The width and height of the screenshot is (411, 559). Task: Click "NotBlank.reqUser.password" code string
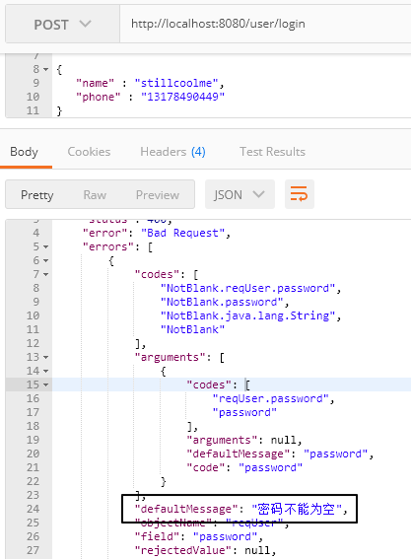click(x=247, y=288)
